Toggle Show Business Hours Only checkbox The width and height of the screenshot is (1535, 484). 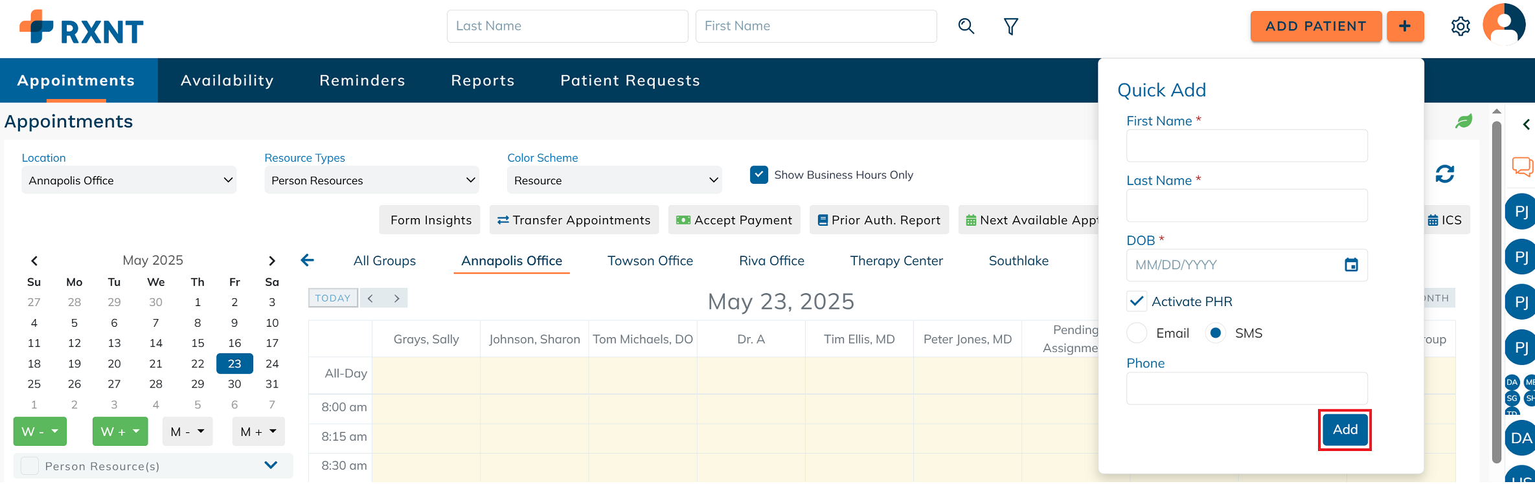click(758, 175)
